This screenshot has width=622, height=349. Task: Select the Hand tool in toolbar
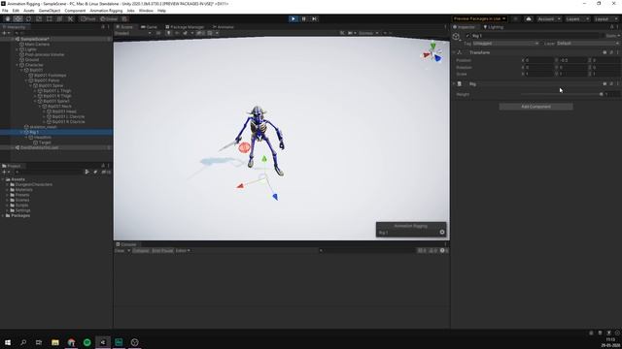pyautogui.click(x=8, y=19)
